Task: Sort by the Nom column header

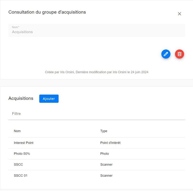Action: (17, 131)
